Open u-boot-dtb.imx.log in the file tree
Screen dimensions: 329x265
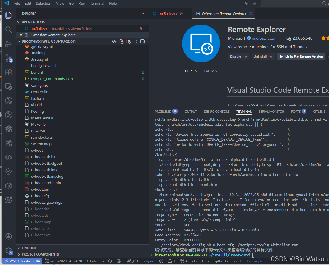click(x=82, y=176)
